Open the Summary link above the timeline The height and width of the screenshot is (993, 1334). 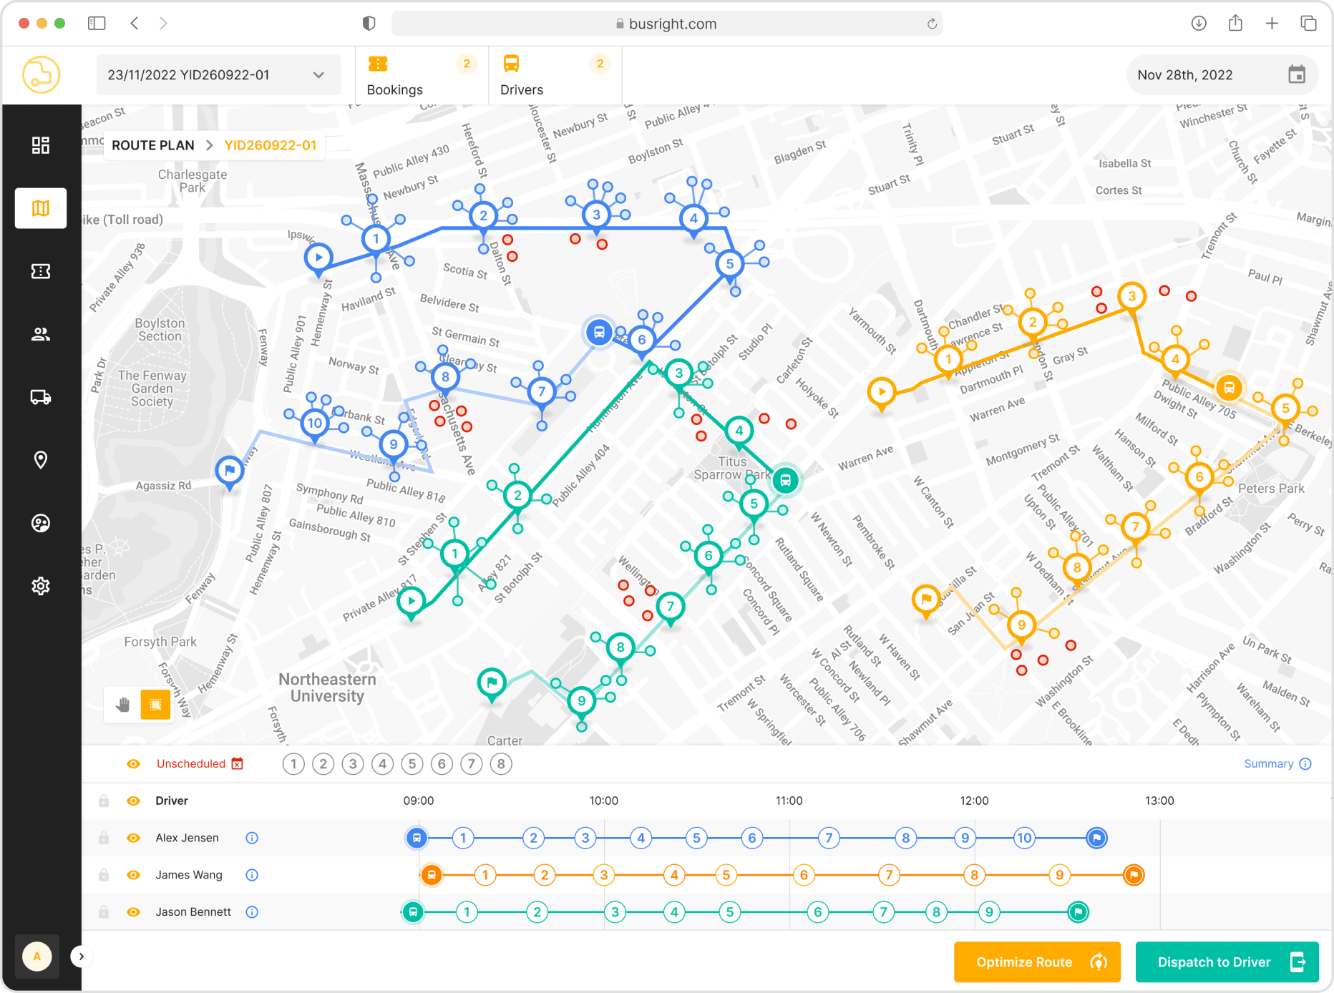(1269, 763)
